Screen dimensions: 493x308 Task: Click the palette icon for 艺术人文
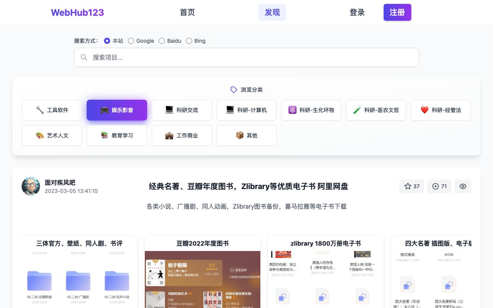(x=40, y=136)
